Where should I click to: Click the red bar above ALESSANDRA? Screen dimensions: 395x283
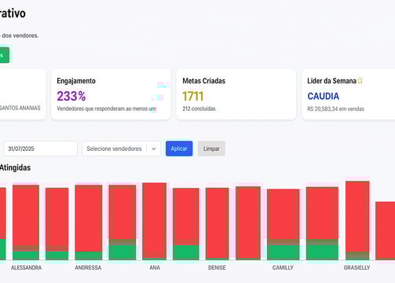[x=26, y=218]
